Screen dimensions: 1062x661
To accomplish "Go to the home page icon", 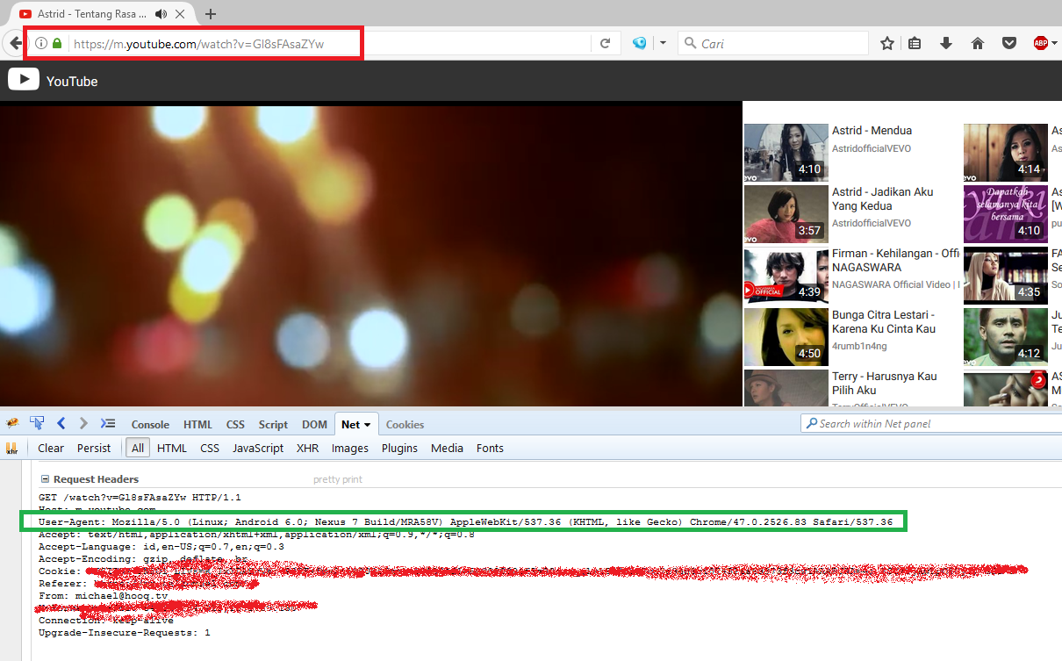I will pyautogui.click(x=978, y=43).
